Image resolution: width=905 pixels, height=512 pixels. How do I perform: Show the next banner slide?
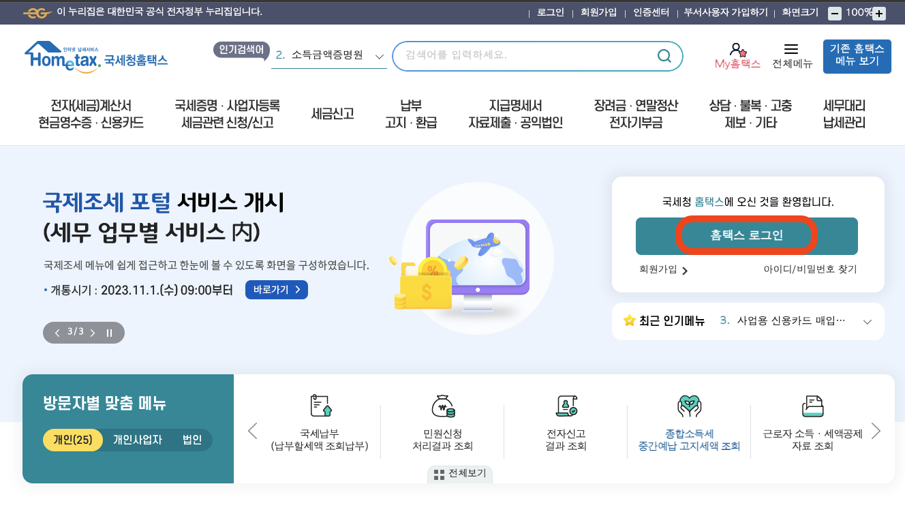(x=92, y=333)
